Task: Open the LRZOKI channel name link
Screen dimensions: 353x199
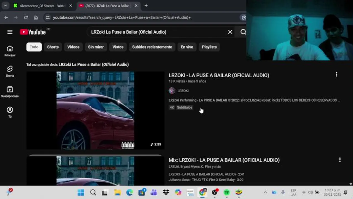Action: point(183,91)
